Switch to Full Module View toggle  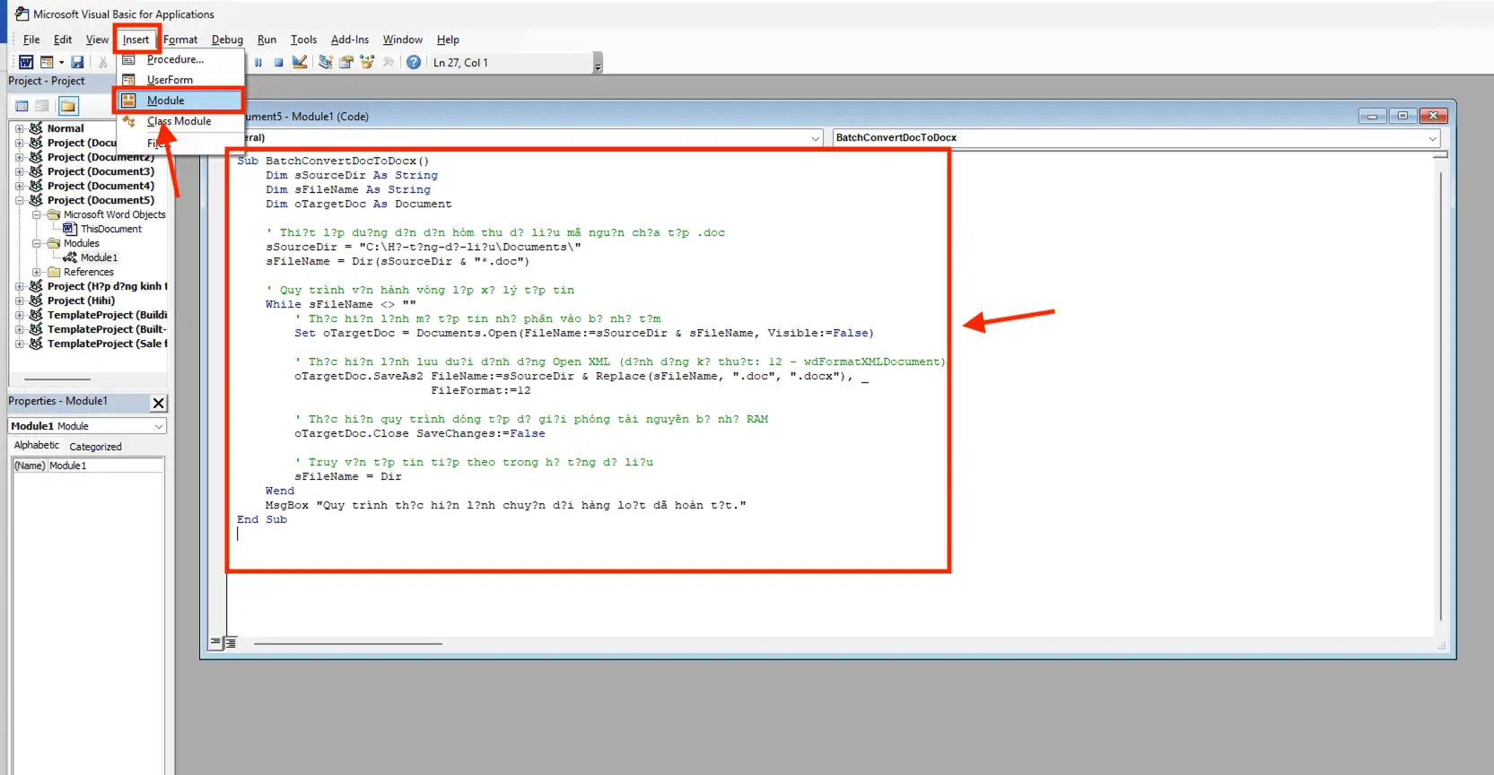tap(231, 642)
